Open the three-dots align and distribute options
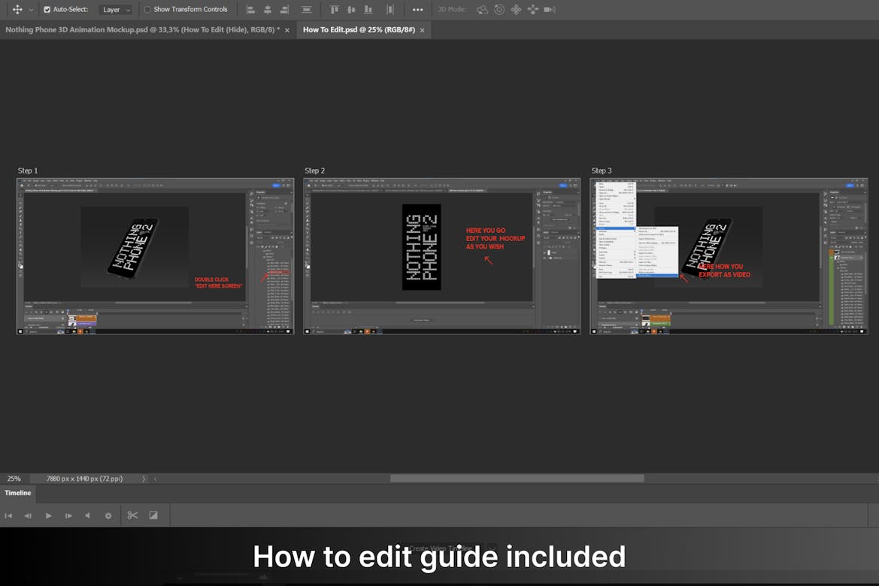The height and width of the screenshot is (586, 879). 418,10
